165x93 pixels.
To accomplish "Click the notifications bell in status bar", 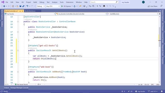I will click(162, 91).
